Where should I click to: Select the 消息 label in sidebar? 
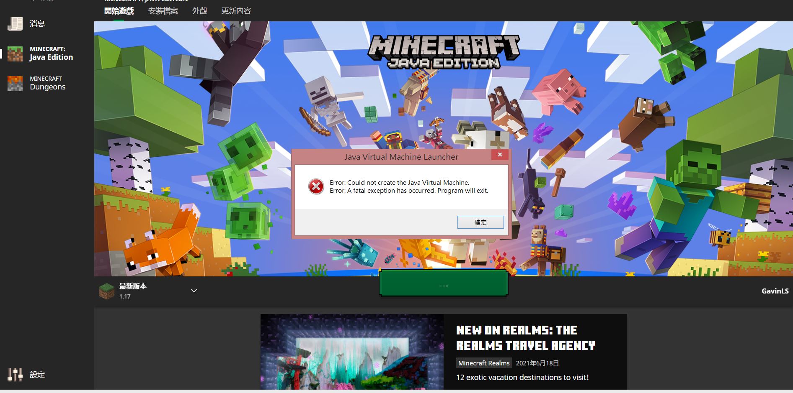[37, 24]
